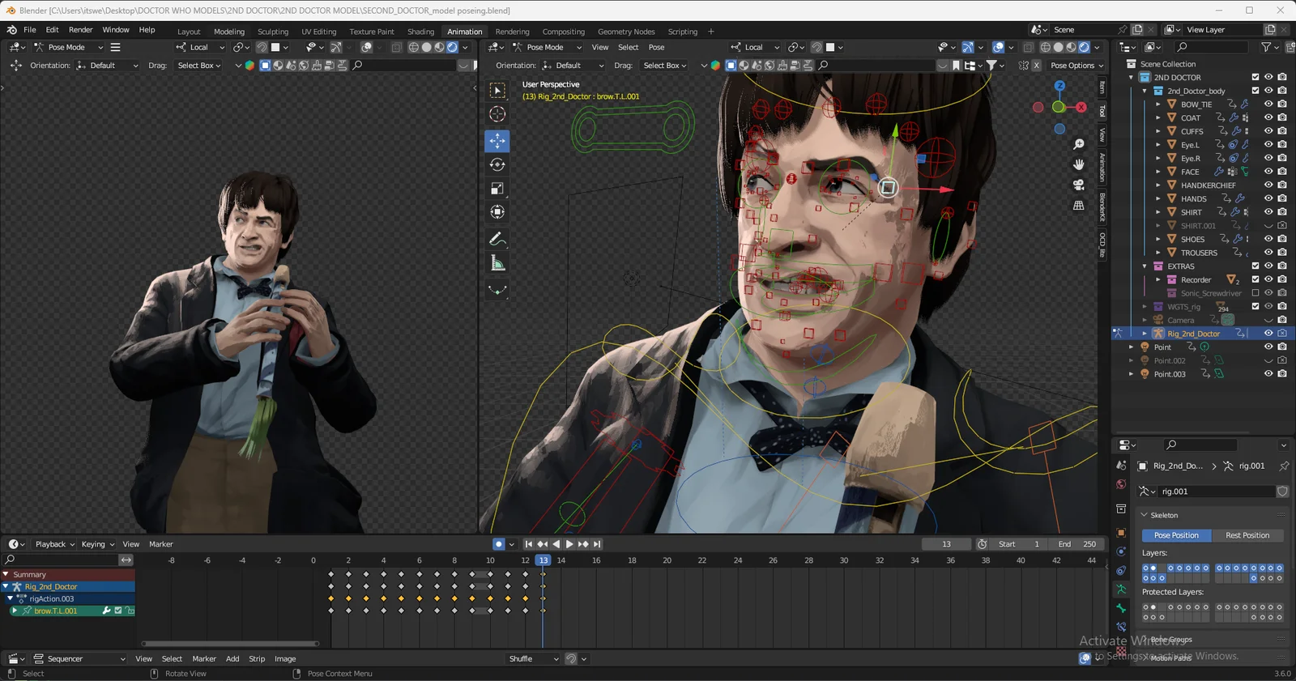This screenshot has height=681, width=1296.
Task: Open the Window menu
Action: tap(116, 30)
